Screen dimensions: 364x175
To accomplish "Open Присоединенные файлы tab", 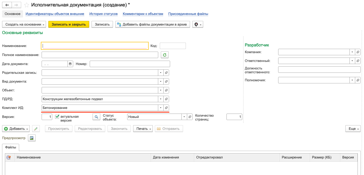I will [188, 14].
